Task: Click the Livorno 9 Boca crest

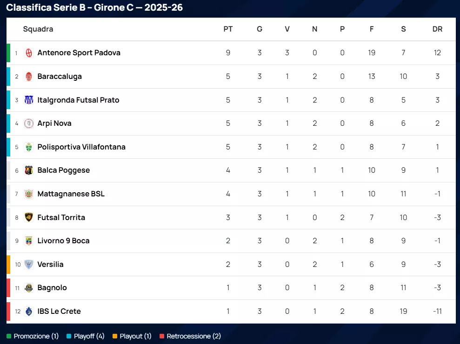Action: click(x=29, y=241)
